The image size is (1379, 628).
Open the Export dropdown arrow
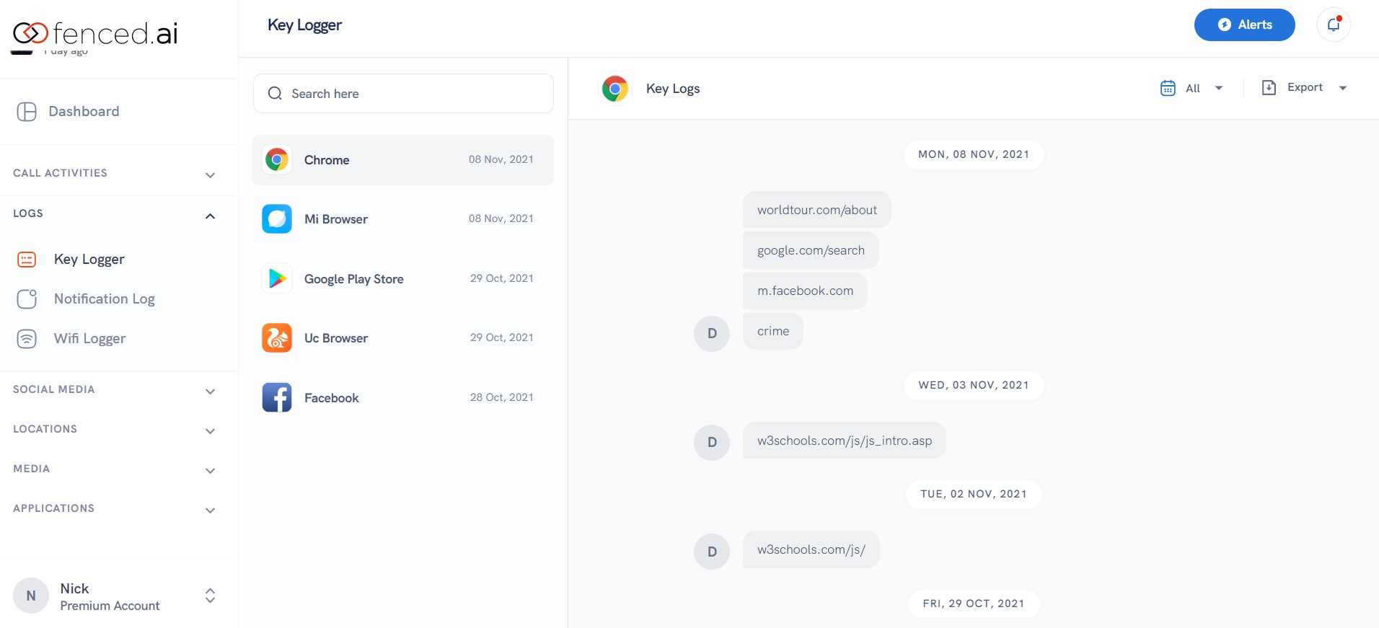[x=1343, y=88]
